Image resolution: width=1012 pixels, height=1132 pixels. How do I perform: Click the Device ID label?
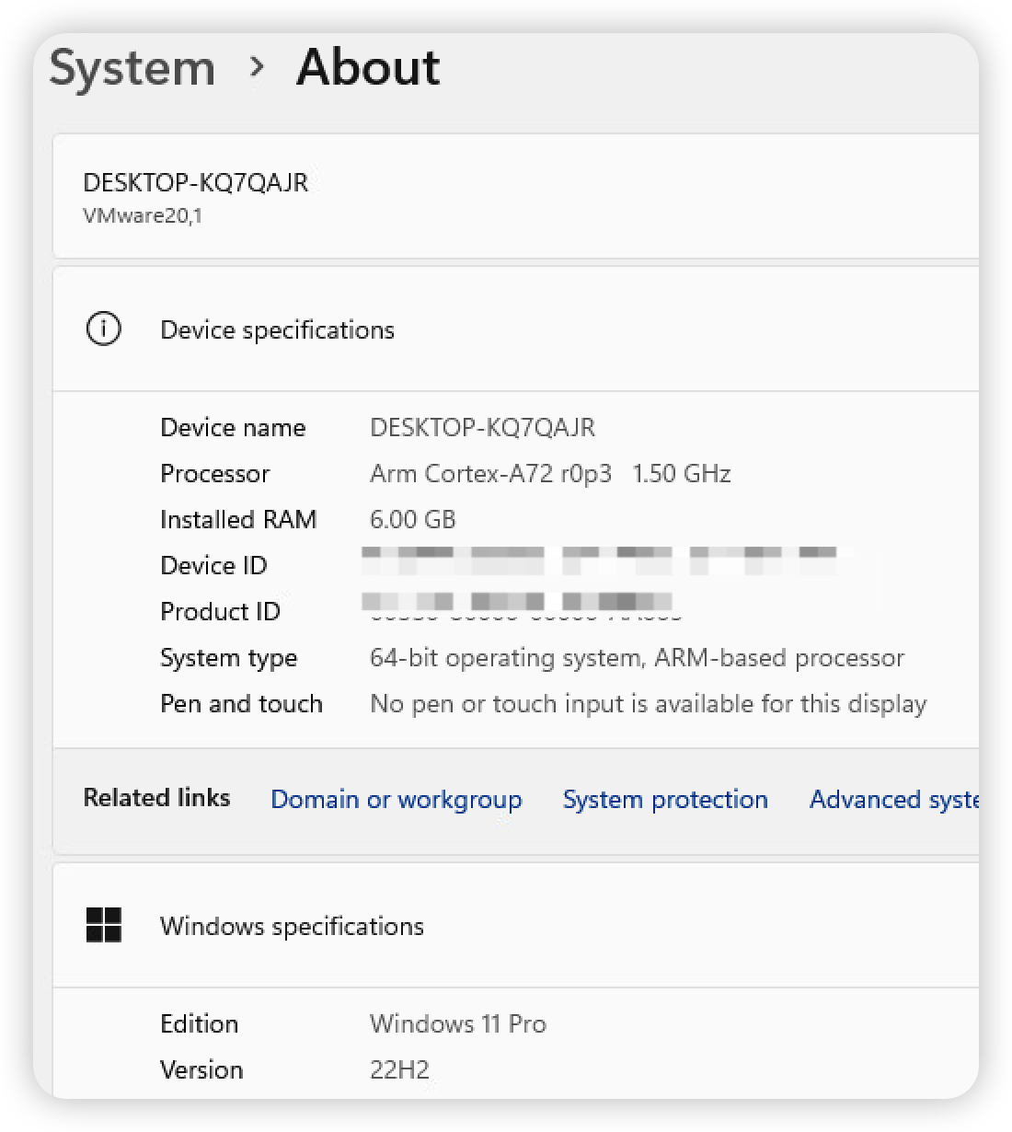[x=213, y=565]
